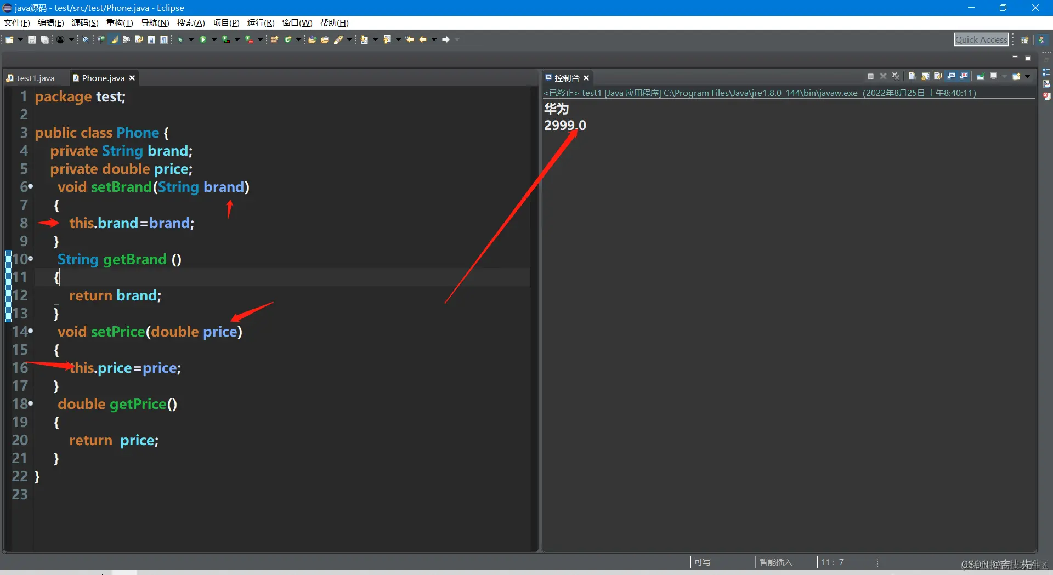
Task: Expand the Coverage dropdown arrow
Action: tap(237, 39)
